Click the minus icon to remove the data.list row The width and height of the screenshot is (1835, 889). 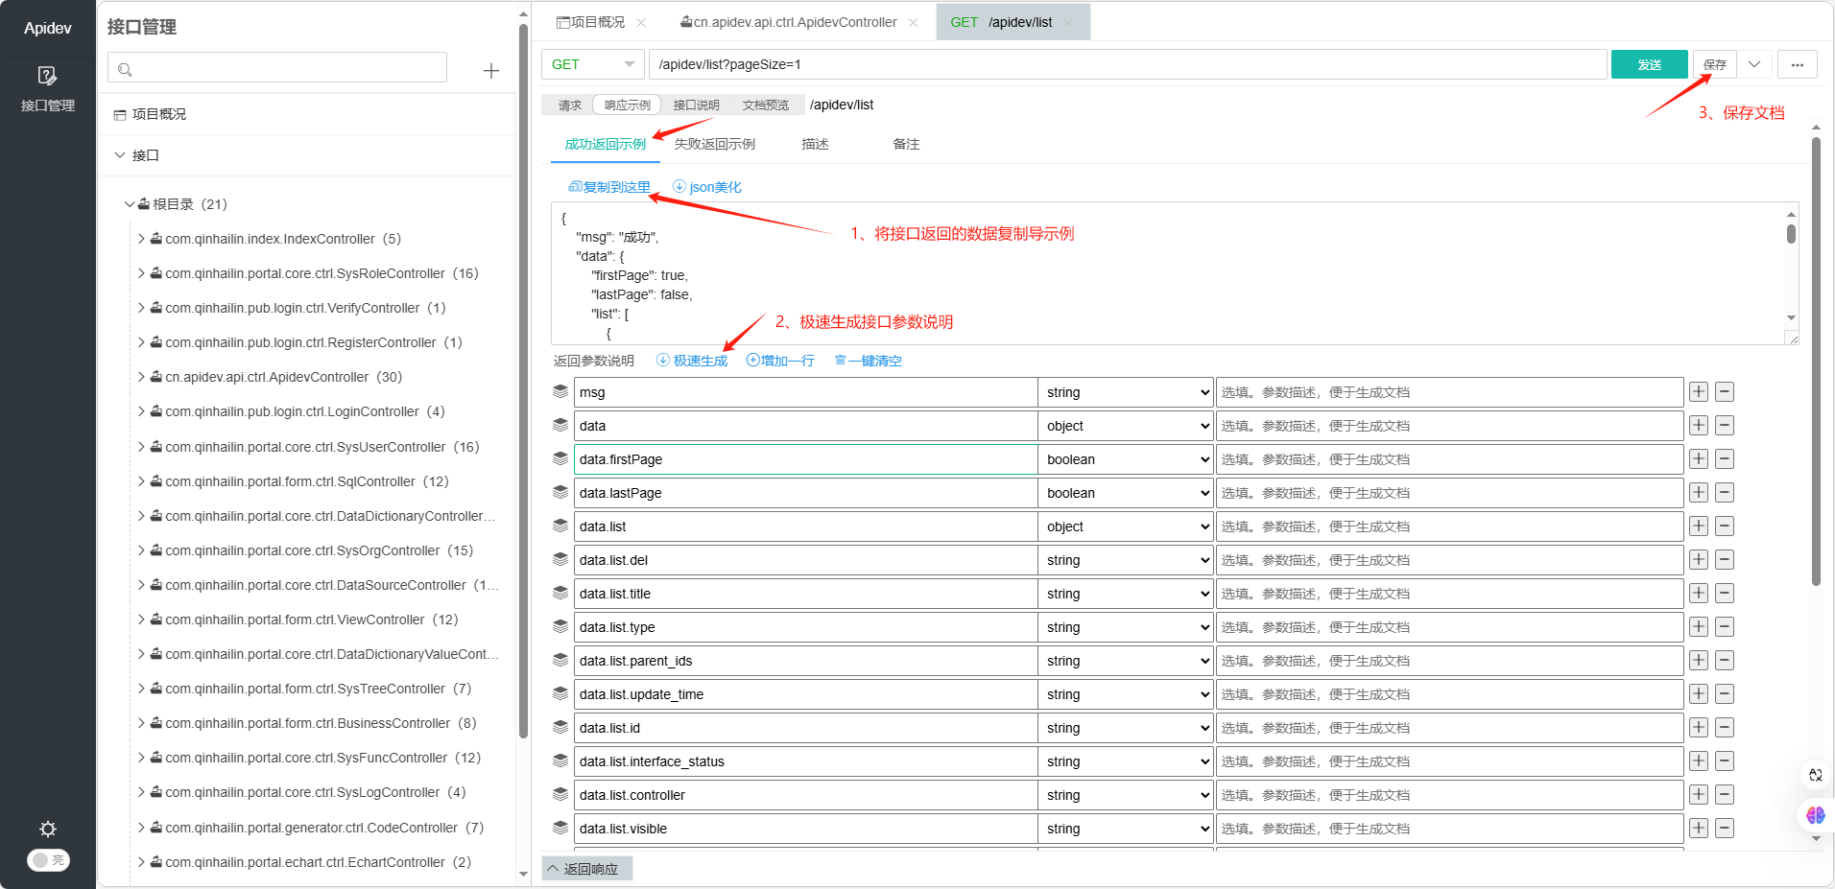pyautogui.click(x=1724, y=526)
